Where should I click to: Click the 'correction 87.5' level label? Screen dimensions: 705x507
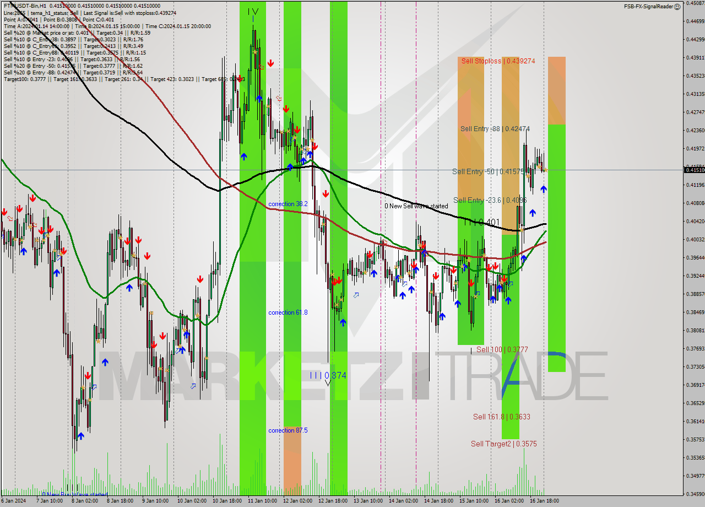pyautogui.click(x=288, y=430)
